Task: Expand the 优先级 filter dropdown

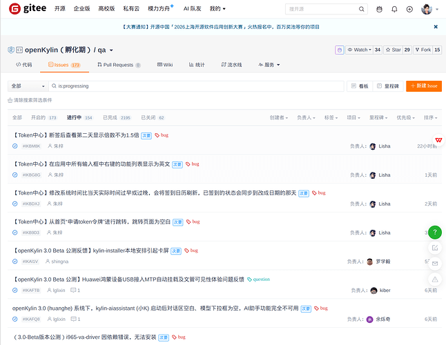Action: [405, 118]
